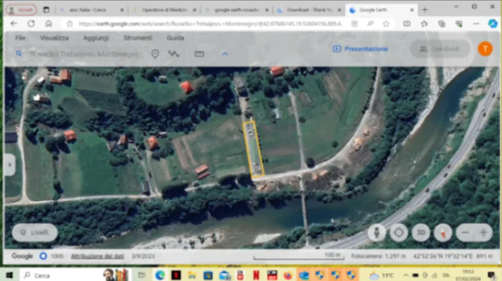Click the Accedi profile button
Image resolution: width=502 pixels, height=281 pixels.
tap(21, 10)
